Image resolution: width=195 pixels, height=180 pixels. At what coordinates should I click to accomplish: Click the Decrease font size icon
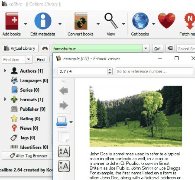click(64, 166)
